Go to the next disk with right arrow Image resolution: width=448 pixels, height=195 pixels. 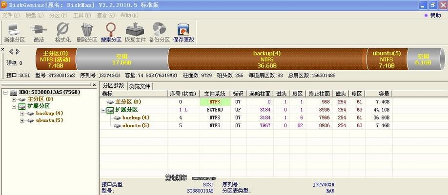[18, 52]
